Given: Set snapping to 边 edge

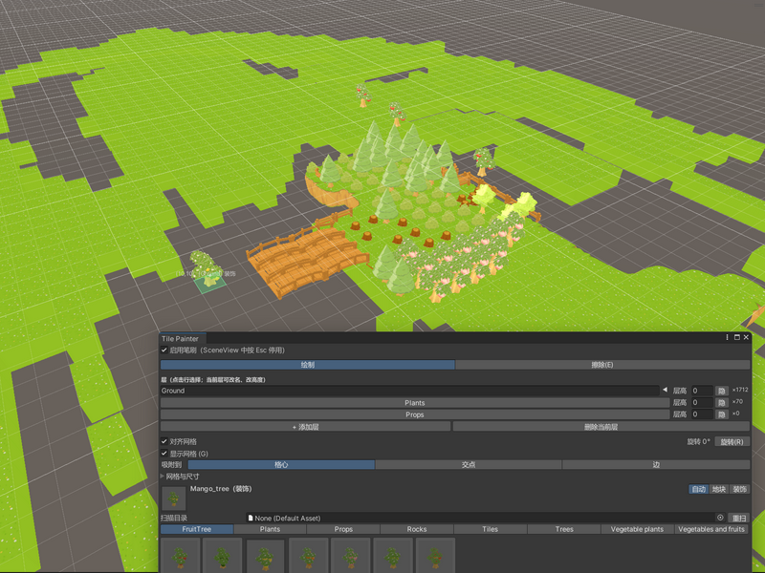Looking at the screenshot, I should click(x=656, y=465).
